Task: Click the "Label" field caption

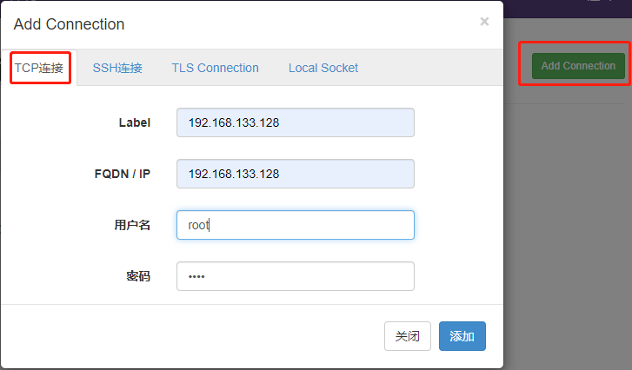Action: (x=134, y=122)
